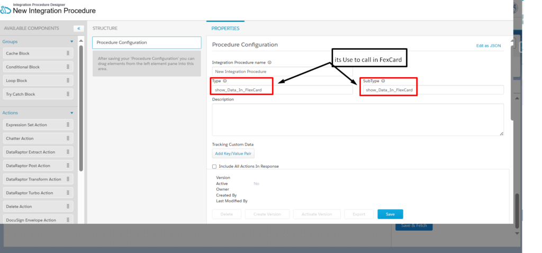Click the Try Catch Block component
This screenshot has height=253, width=542.
(38, 94)
